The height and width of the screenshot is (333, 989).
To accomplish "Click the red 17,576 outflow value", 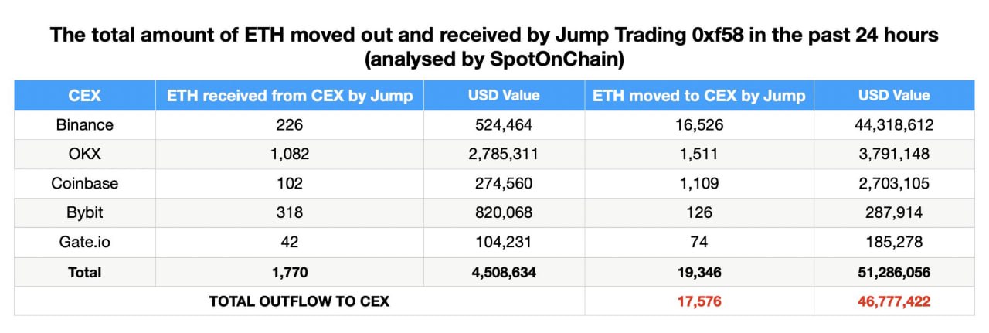I will (699, 301).
